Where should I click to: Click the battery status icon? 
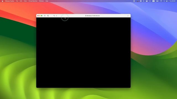[x=157, y=1]
